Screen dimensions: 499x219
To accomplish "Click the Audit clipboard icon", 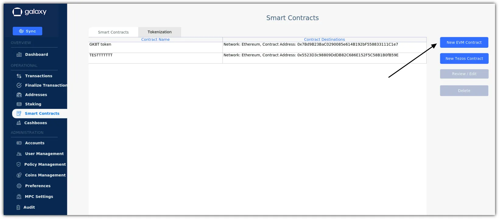I will pyautogui.click(x=18, y=207).
